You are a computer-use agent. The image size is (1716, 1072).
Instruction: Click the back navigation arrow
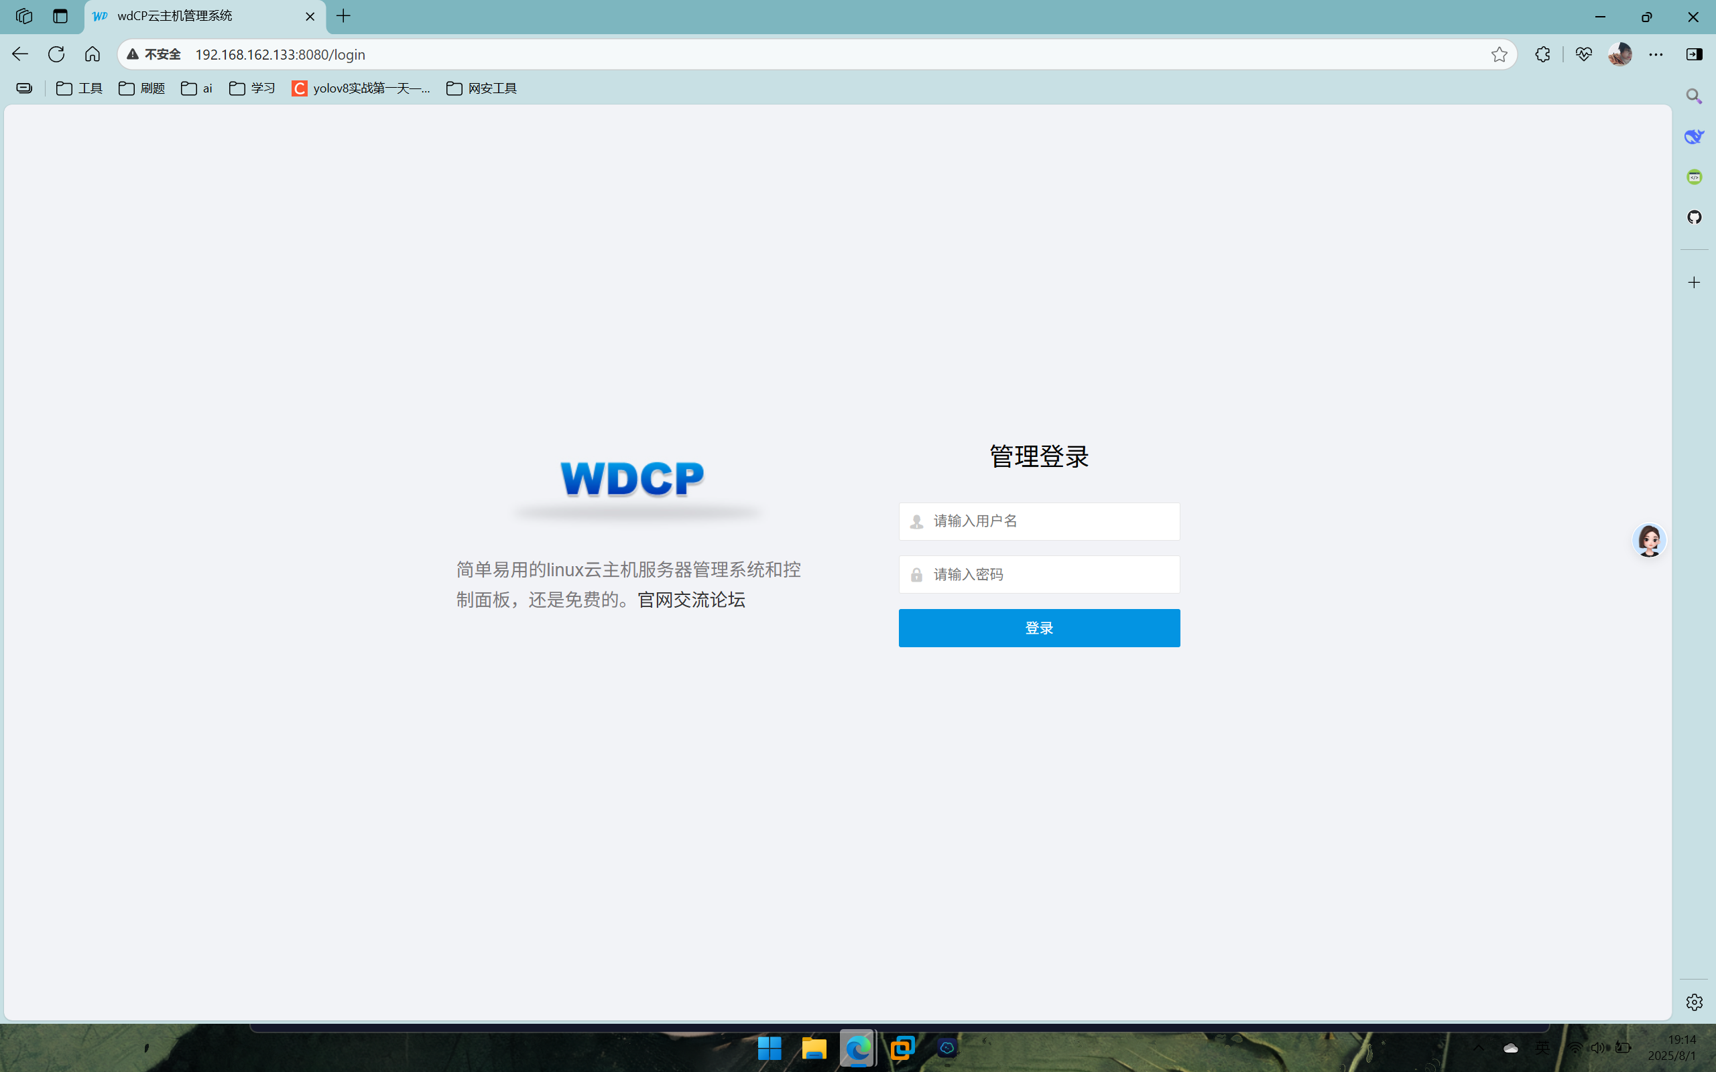pyautogui.click(x=19, y=54)
